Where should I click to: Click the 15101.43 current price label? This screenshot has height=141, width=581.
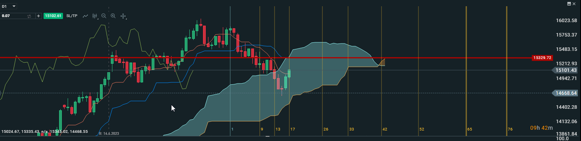pos(565,70)
